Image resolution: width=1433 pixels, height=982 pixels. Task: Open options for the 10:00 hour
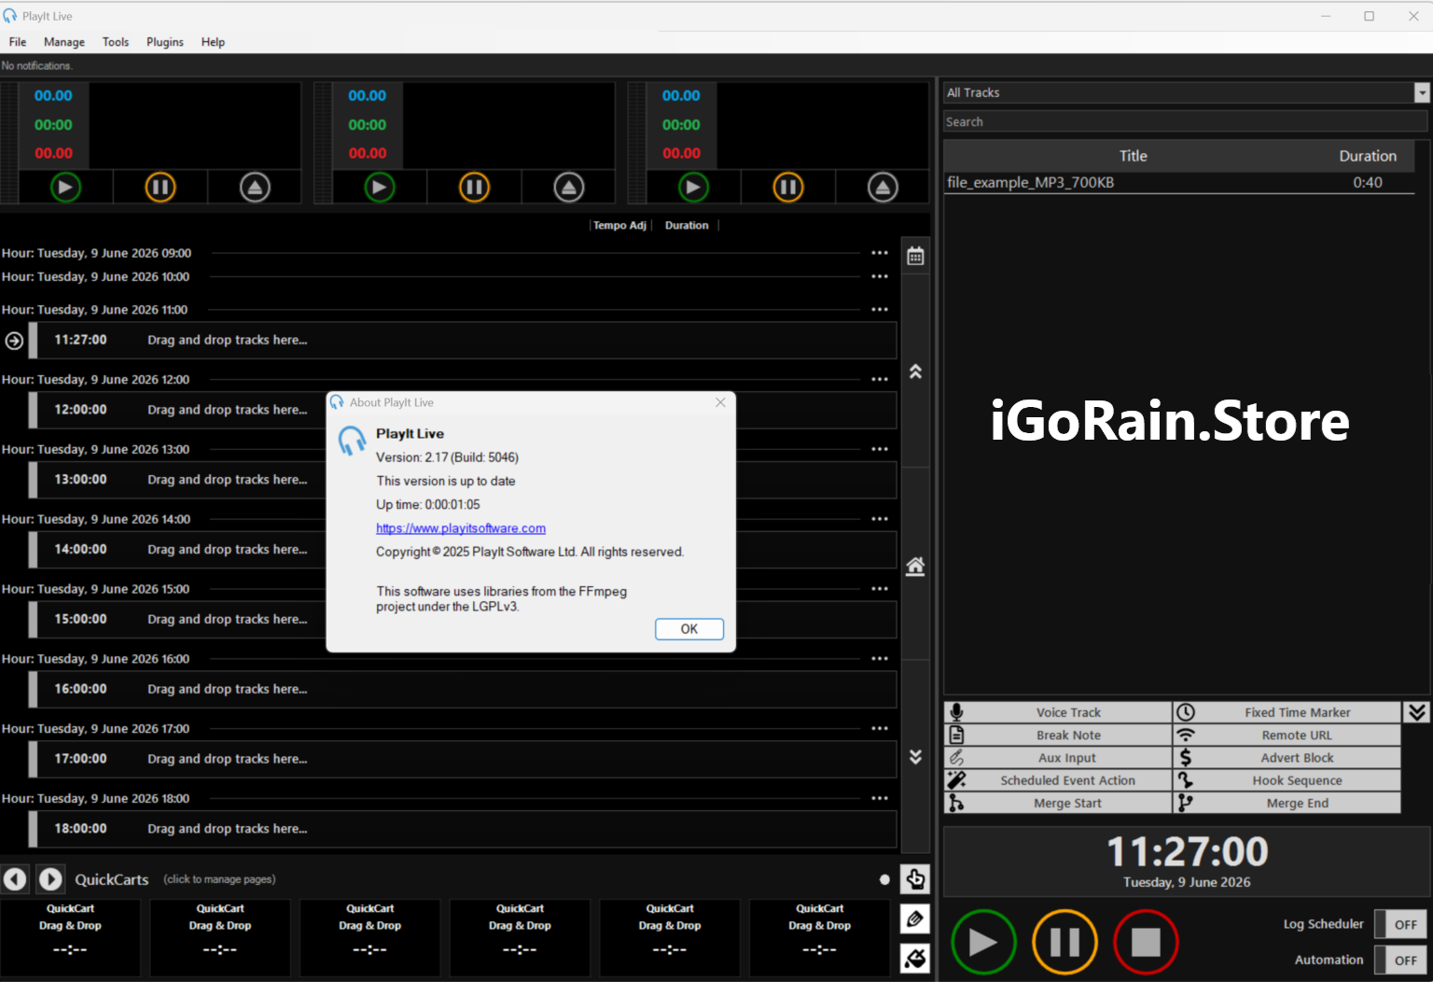pyautogui.click(x=880, y=276)
